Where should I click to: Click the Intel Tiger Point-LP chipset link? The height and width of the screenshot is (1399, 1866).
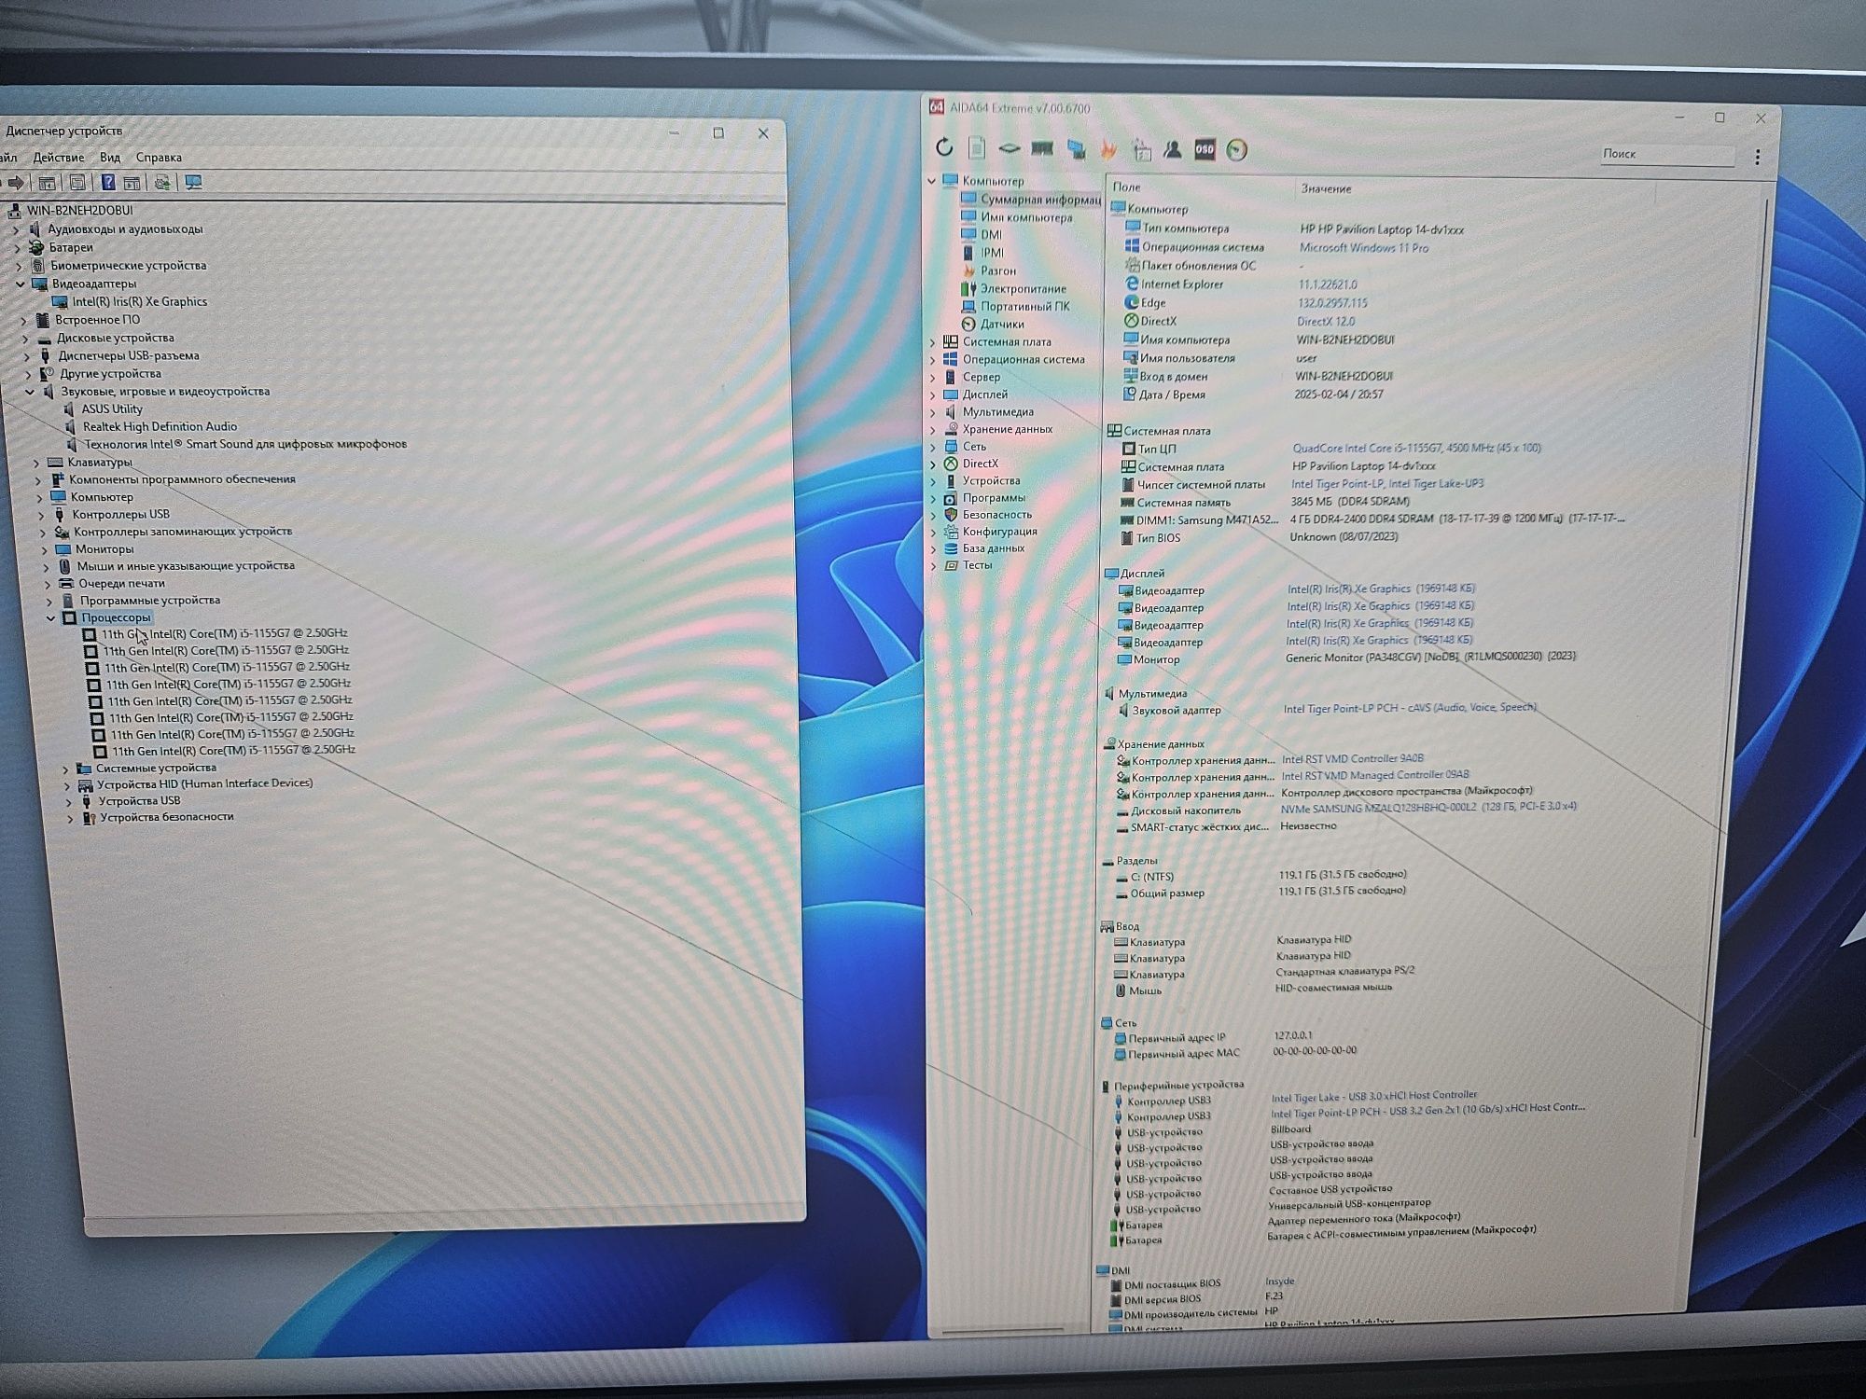coord(1386,484)
